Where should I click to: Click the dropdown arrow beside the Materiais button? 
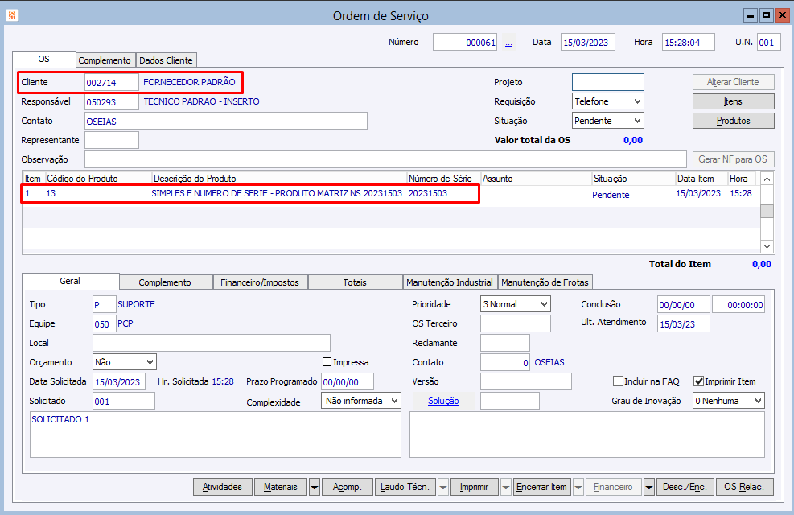click(x=314, y=487)
